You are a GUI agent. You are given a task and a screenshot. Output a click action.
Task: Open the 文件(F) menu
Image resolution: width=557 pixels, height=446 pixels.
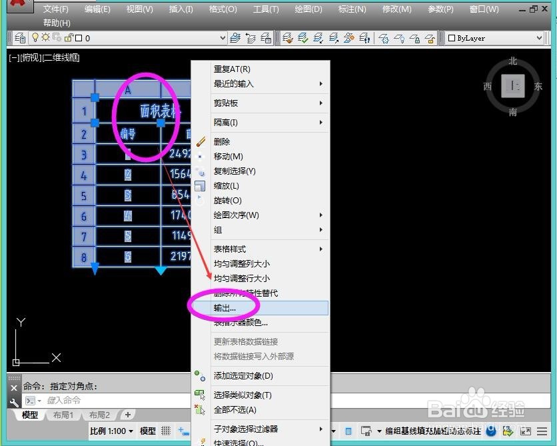click(x=56, y=9)
